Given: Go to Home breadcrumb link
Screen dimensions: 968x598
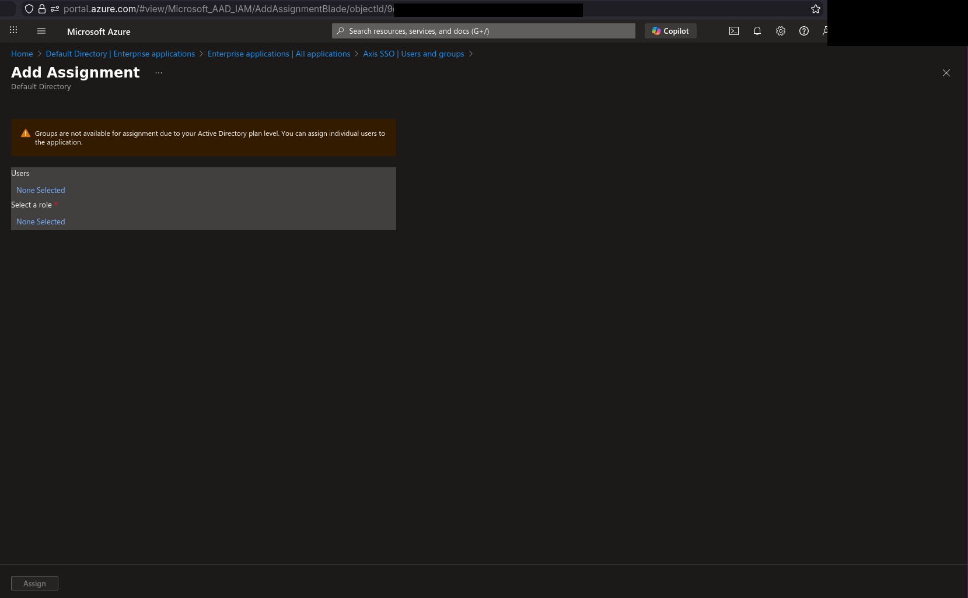Looking at the screenshot, I should 22,54.
